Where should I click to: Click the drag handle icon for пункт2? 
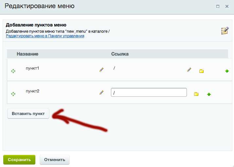(13, 94)
